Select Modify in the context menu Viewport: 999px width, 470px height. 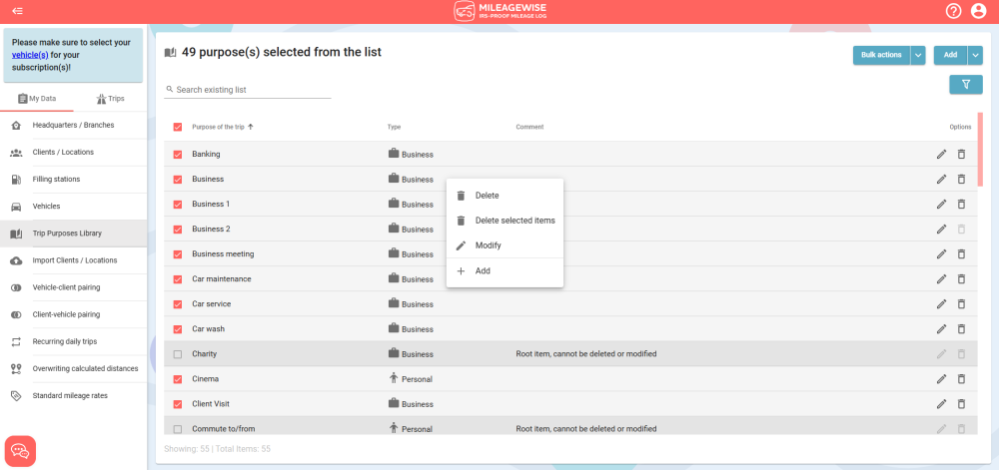pos(488,245)
